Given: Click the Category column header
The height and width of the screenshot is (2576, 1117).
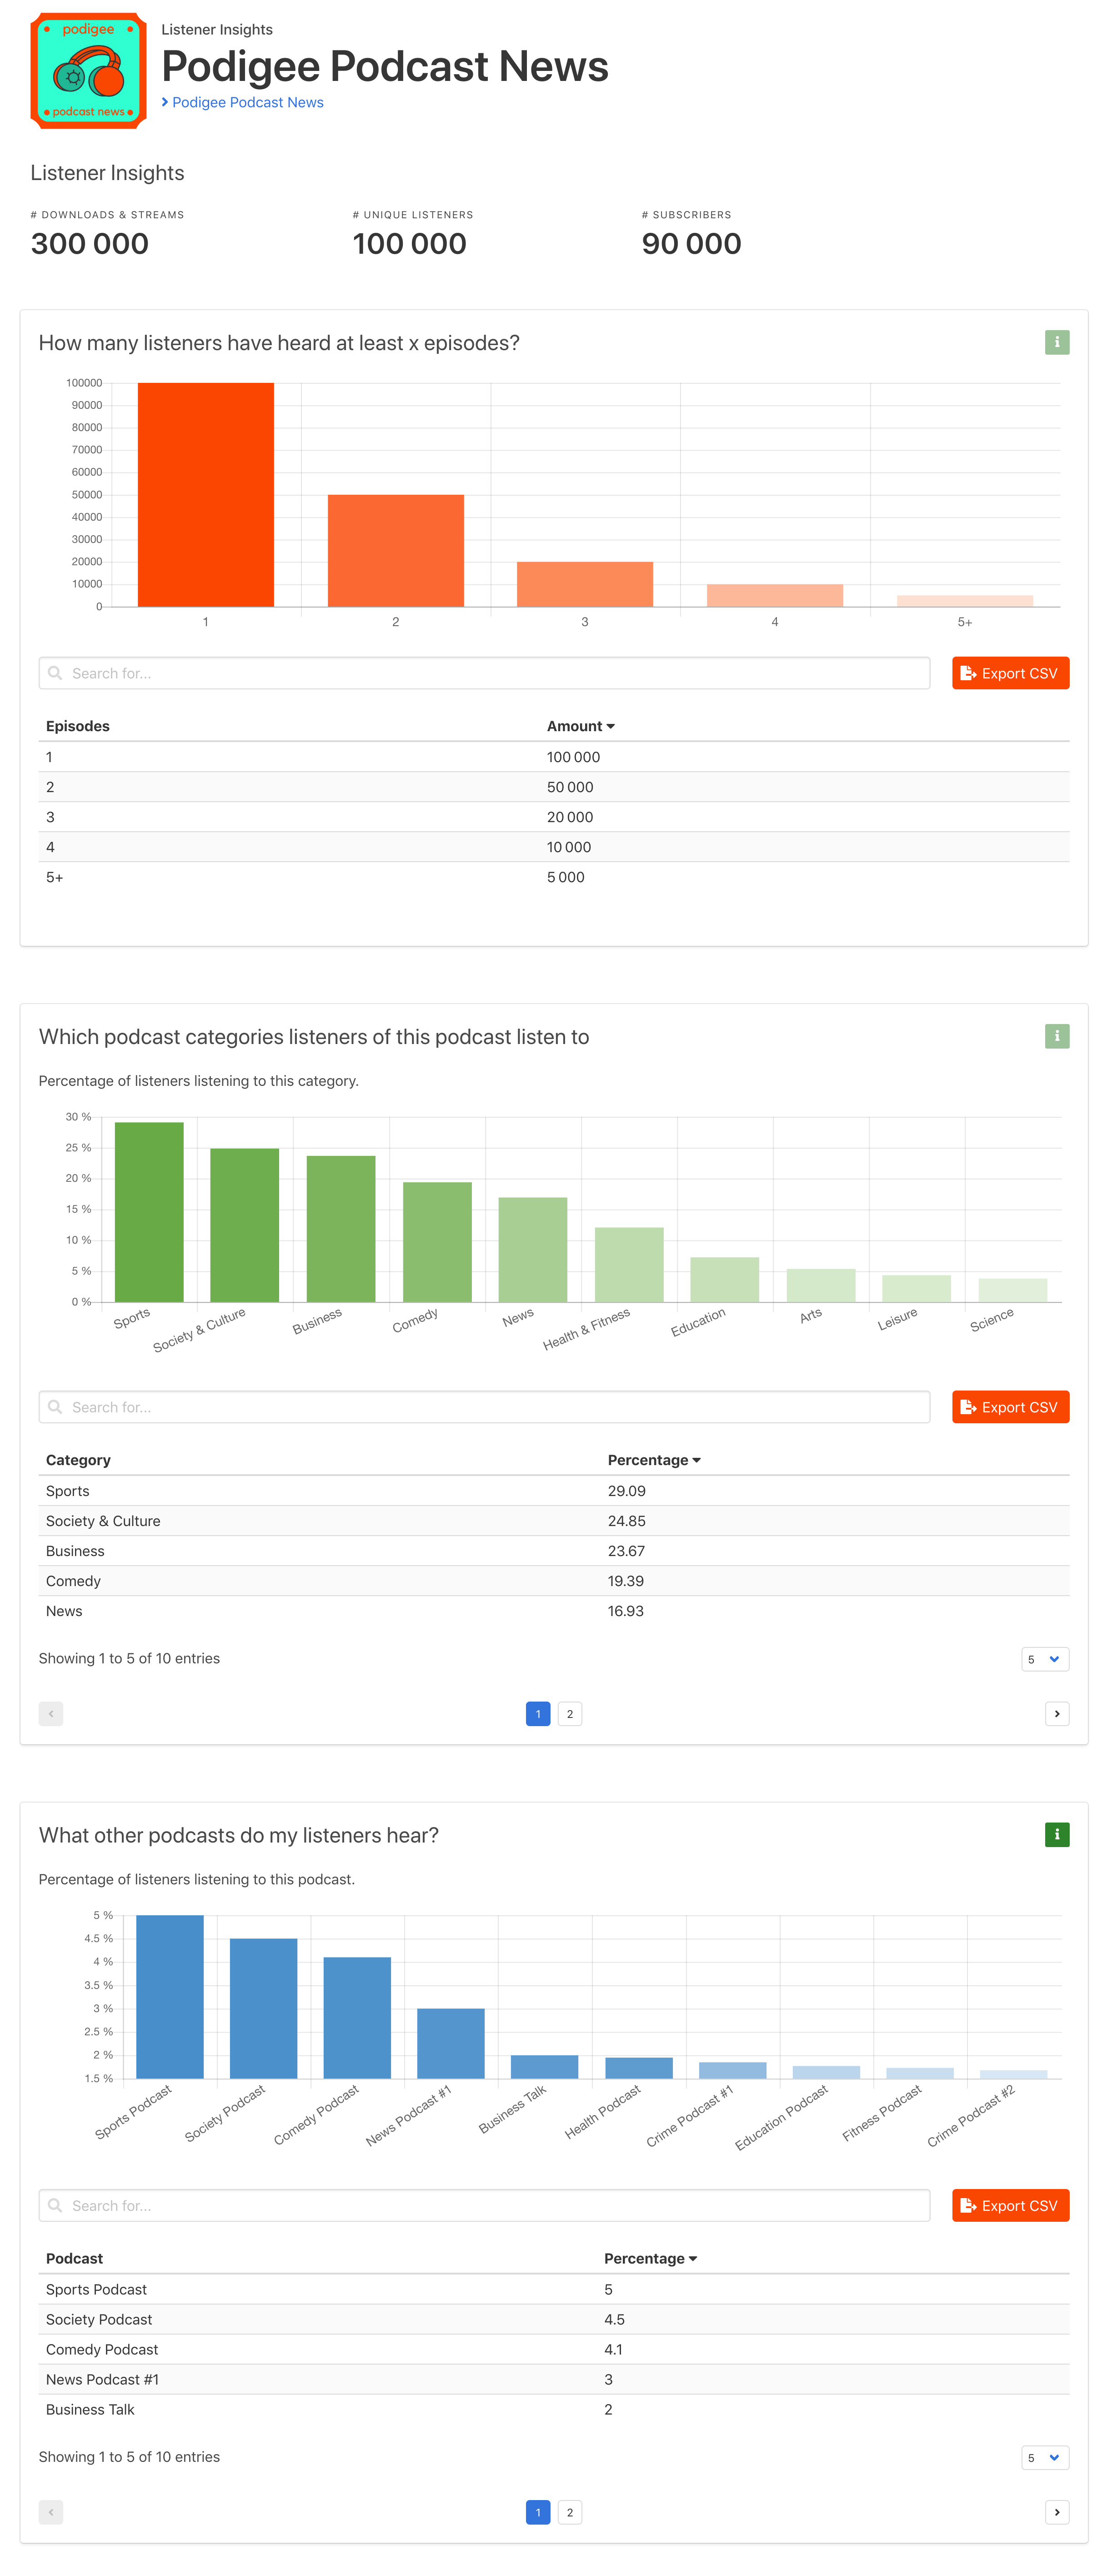Looking at the screenshot, I should click(x=78, y=1460).
